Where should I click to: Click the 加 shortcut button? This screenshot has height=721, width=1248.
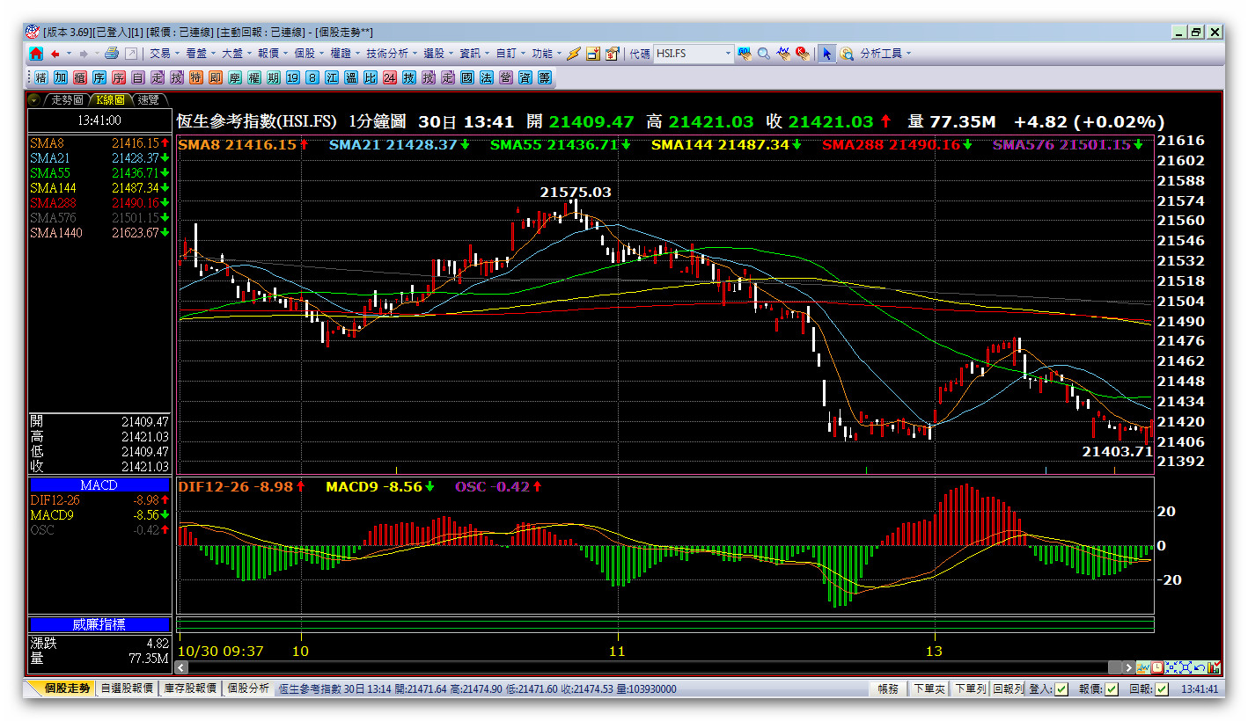tap(61, 77)
